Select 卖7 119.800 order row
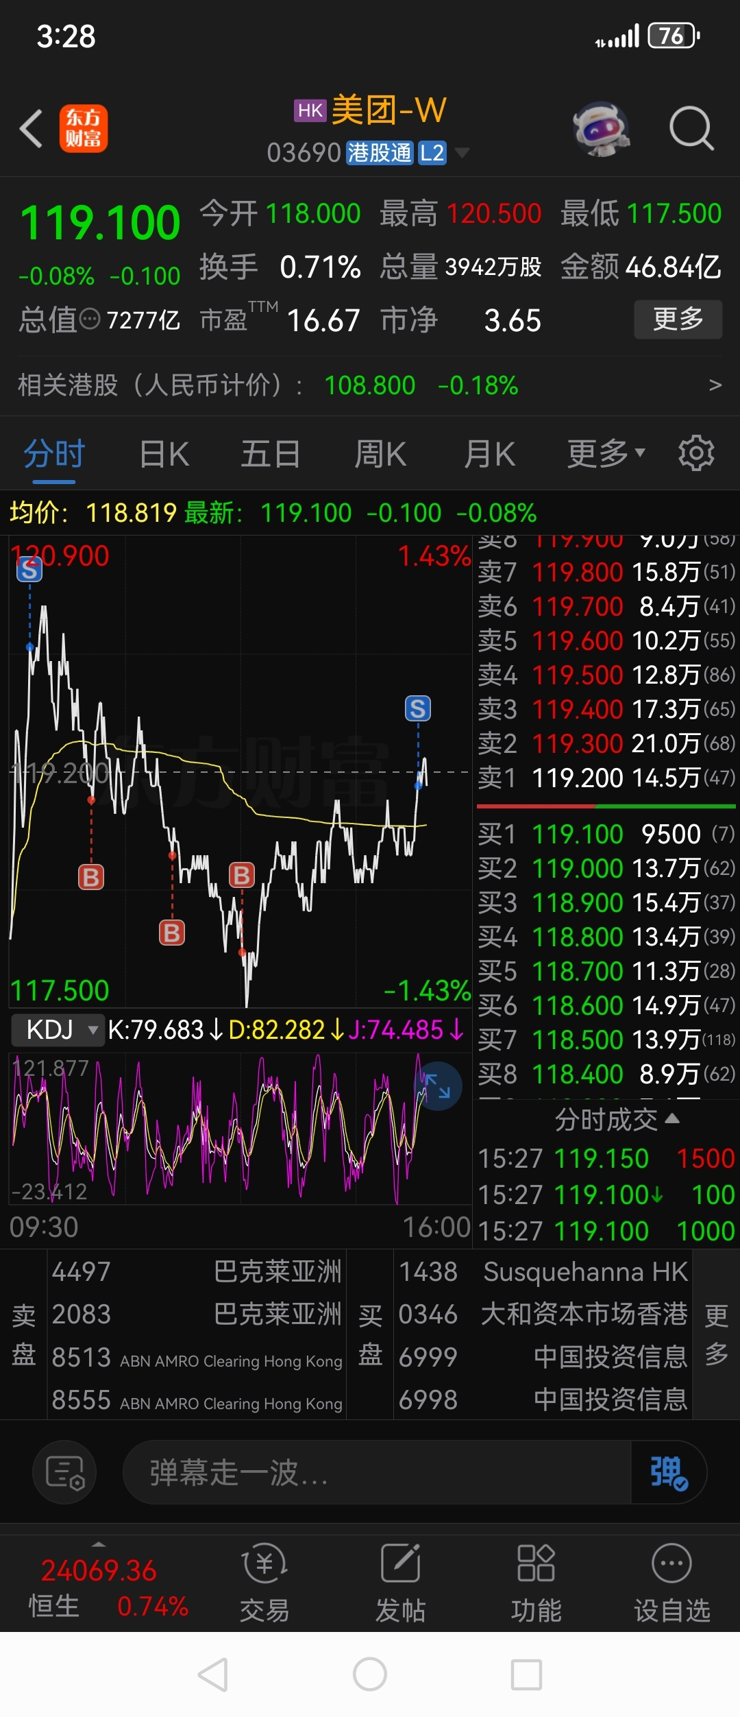Image resolution: width=740 pixels, height=1717 pixels. 606,572
